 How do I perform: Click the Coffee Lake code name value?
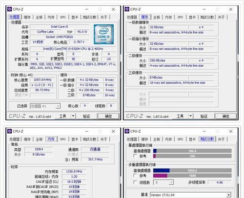[45, 32]
